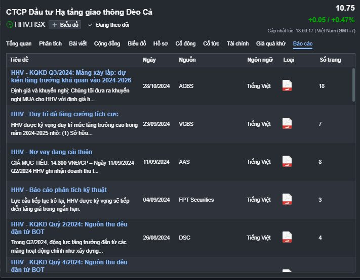Screen dimensions: 360x280
Task: Go to the 'Tài chính' tab
Action: click(237, 43)
